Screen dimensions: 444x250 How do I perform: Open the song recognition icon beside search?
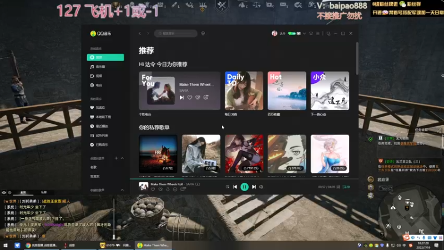point(203,33)
